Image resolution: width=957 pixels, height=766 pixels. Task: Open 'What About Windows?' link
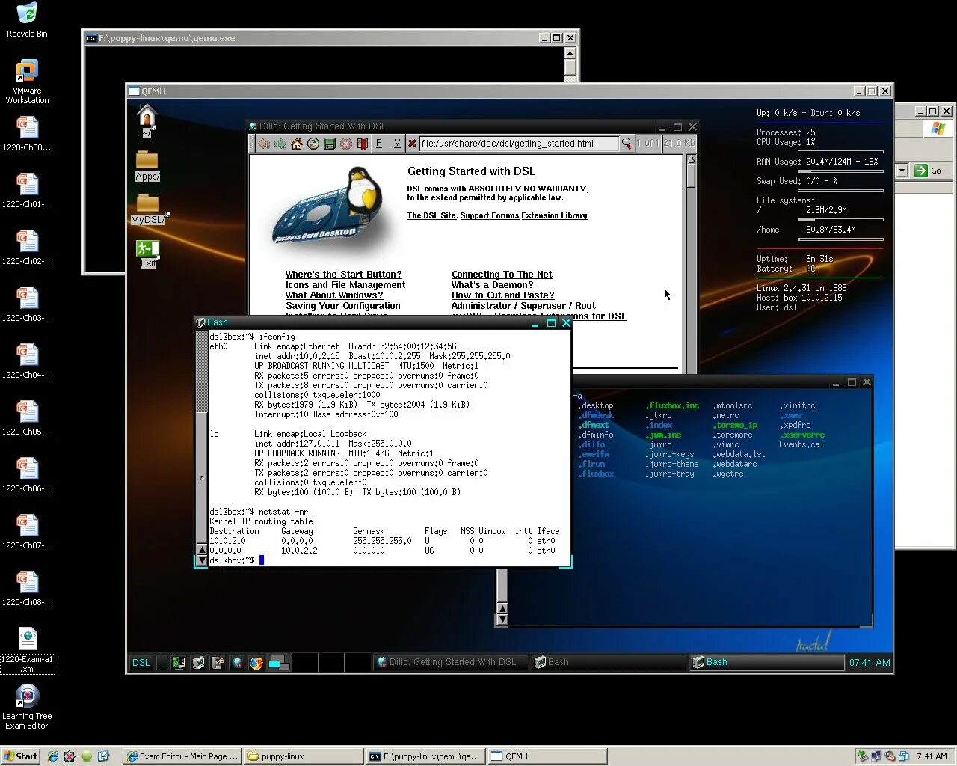coord(333,295)
